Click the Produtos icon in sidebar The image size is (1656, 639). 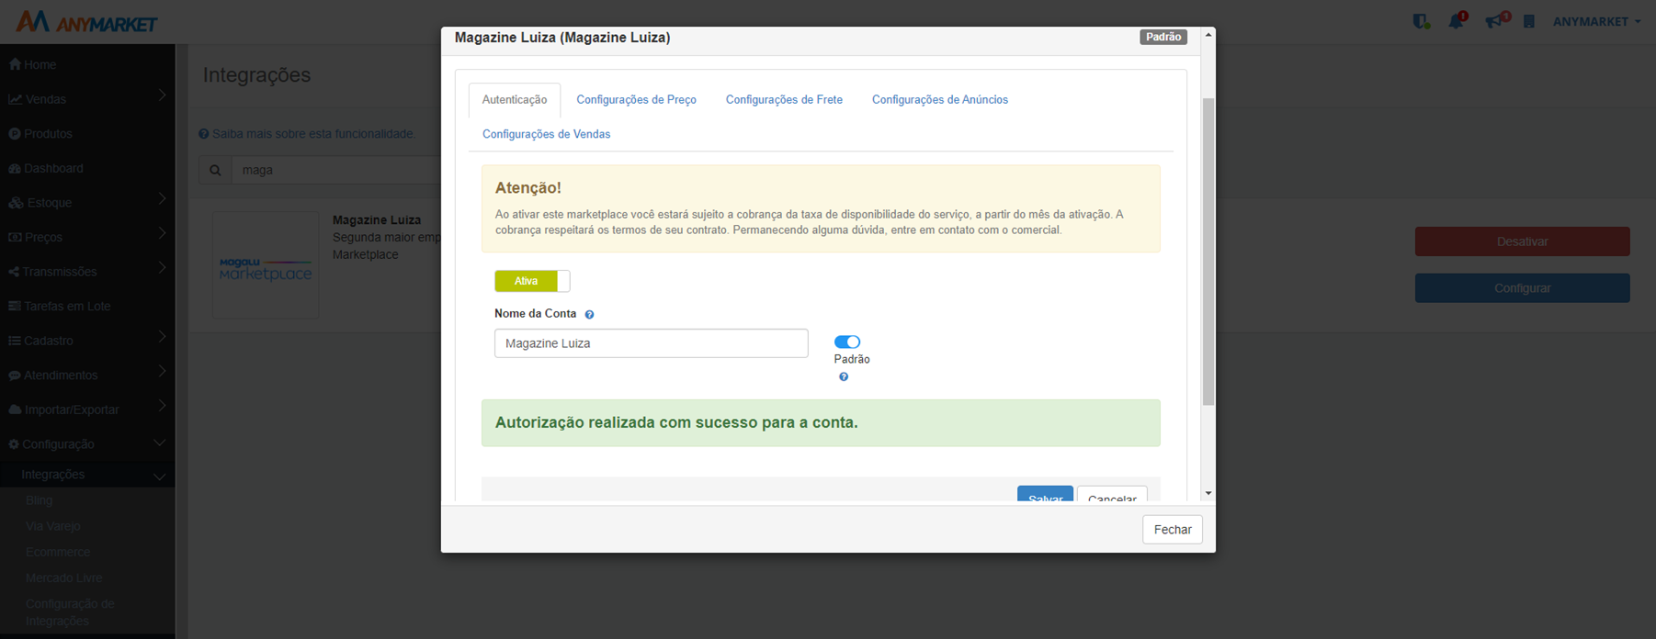coord(15,134)
